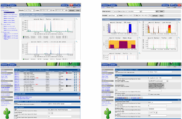
Task: Toggle Minimum Value per-value checkbox
Action: point(116,106)
